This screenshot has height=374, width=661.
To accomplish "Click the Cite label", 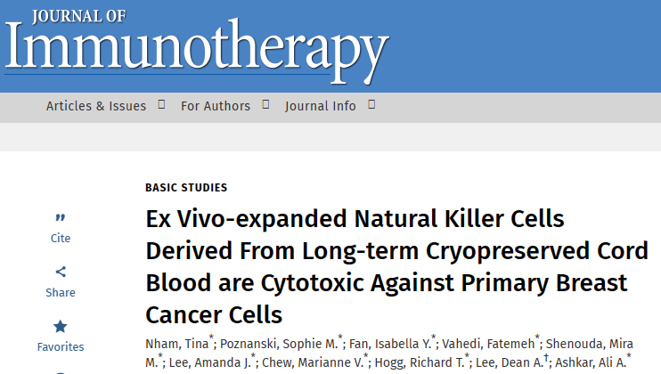I will click(x=61, y=239).
